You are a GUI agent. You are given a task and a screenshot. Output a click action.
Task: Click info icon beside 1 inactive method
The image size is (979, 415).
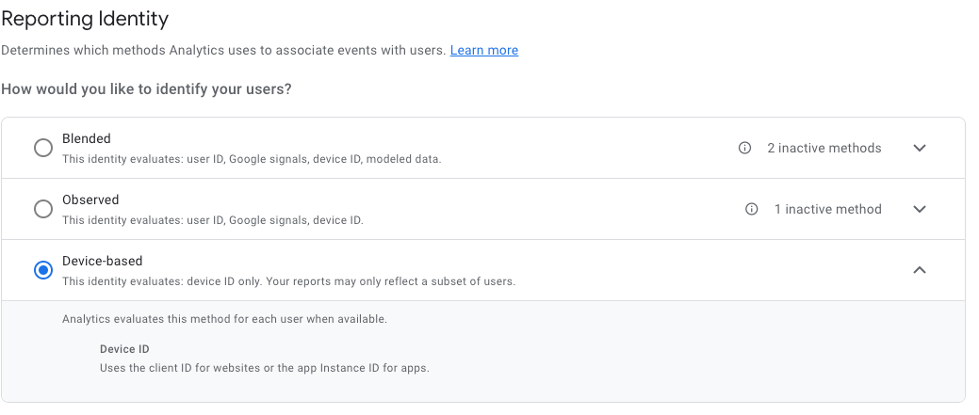coord(752,209)
